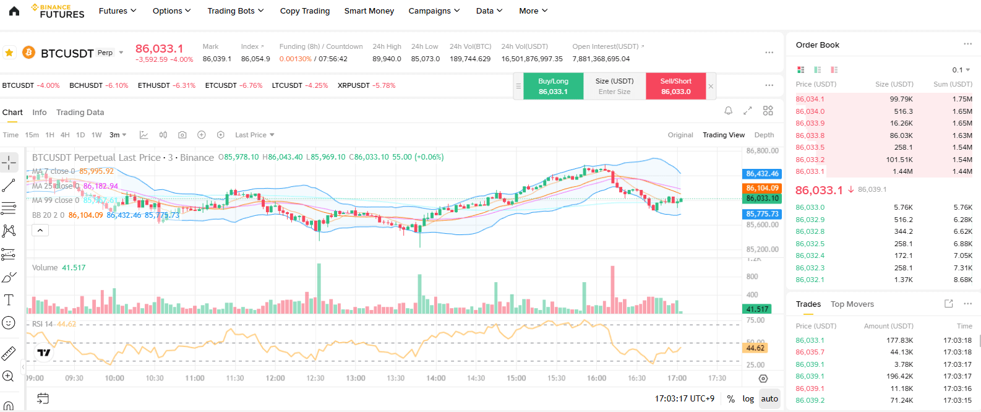981x412 pixels.
Task: Show order book with both sides
Action: (x=801, y=70)
